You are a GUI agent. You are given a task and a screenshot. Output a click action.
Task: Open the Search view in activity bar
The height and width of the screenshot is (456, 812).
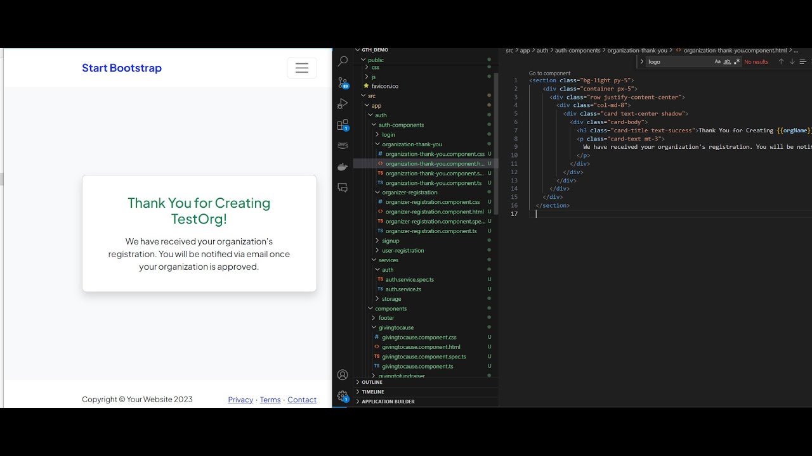[343, 61]
